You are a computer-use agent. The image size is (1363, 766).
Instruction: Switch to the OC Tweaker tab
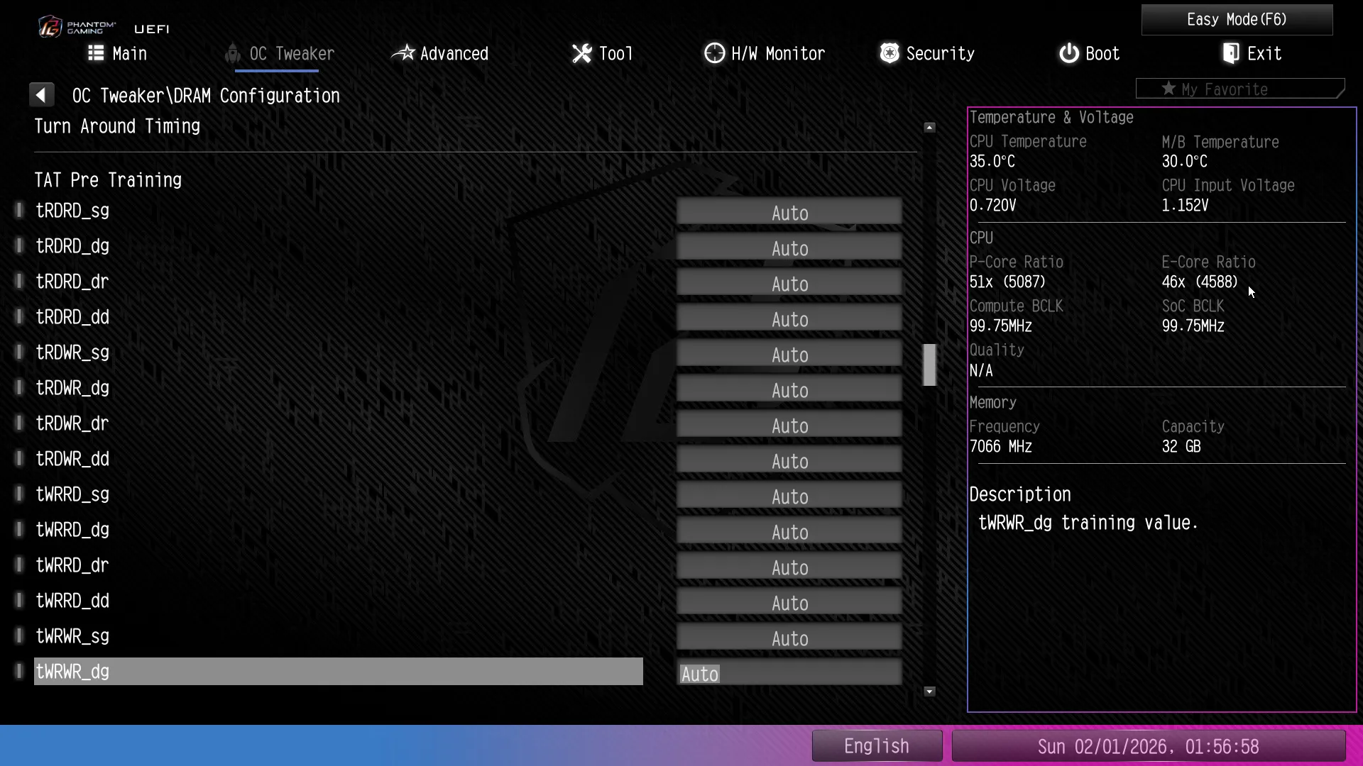click(x=291, y=54)
